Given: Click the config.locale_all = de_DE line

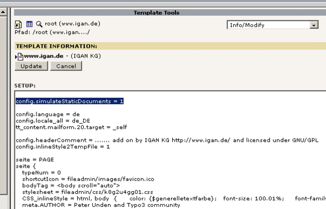Looking at the screenshot, I should click(x=53, y=121).
